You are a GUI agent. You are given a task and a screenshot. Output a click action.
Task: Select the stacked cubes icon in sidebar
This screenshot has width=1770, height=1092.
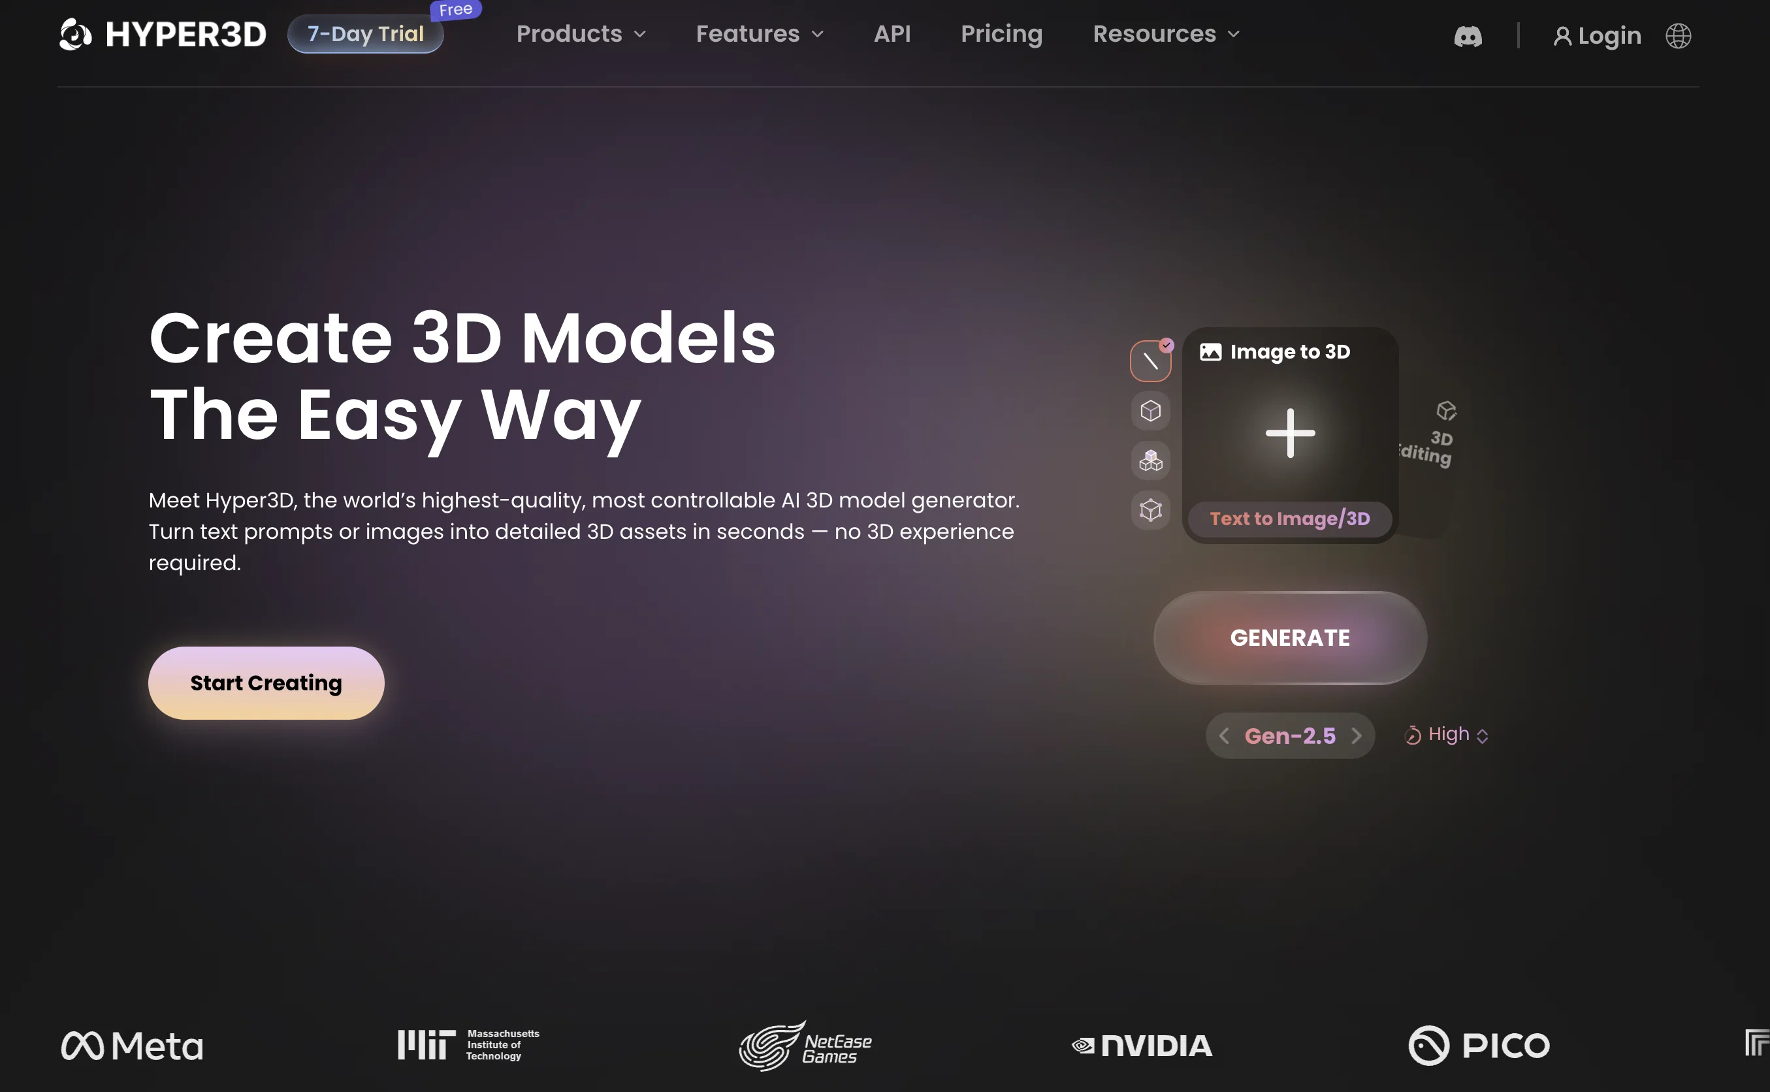(1150, 461)
